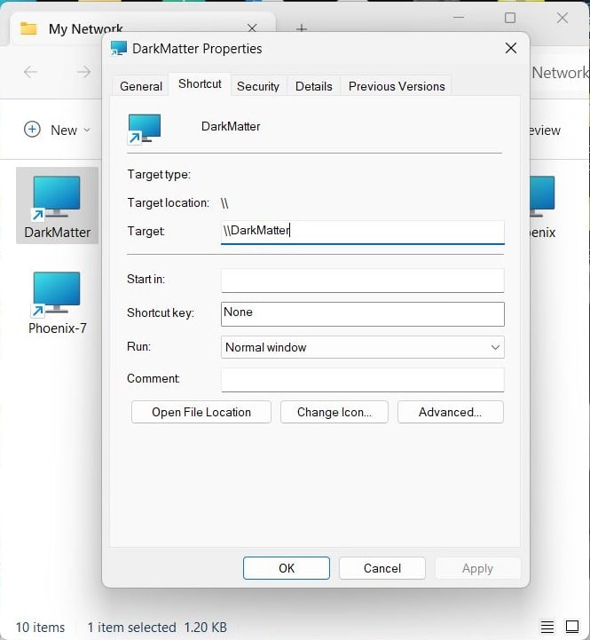590x640 pixels.
Task: Click the disabled Apply button
Action: (478, 568)
